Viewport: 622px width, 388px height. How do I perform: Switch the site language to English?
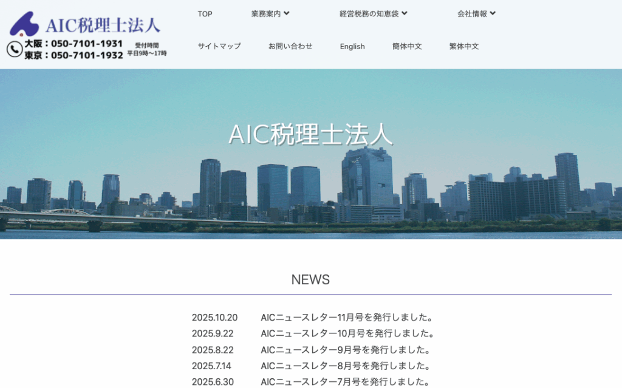[x=352, y=46]
